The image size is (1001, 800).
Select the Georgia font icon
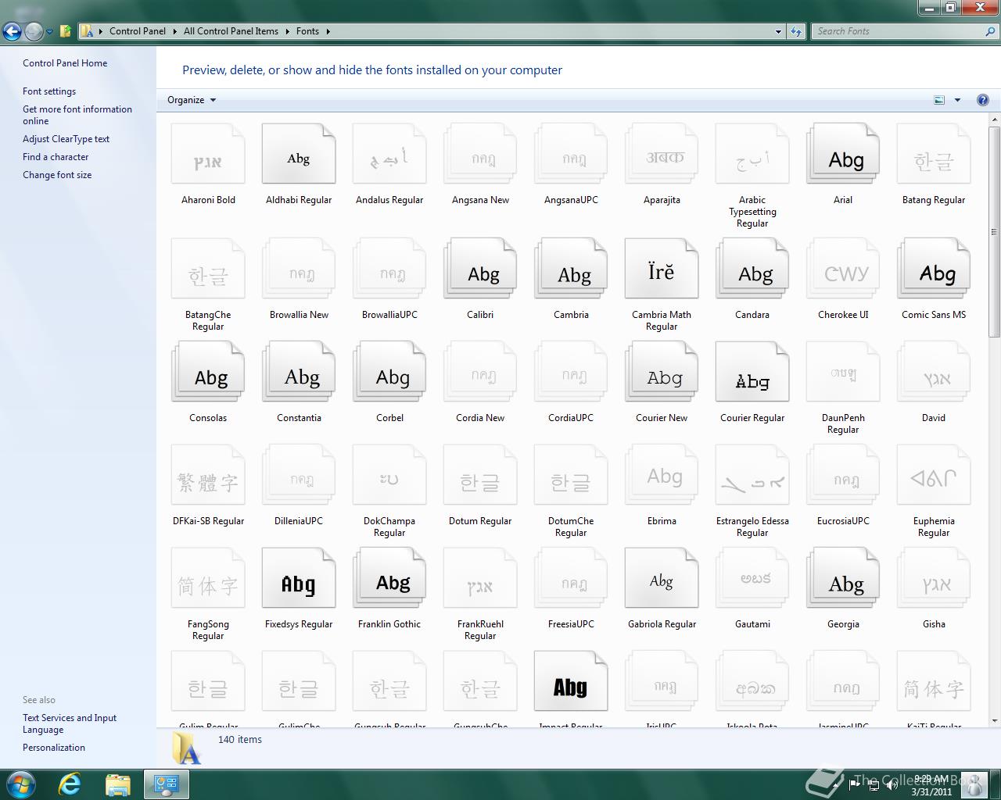(x=843, y=579)
